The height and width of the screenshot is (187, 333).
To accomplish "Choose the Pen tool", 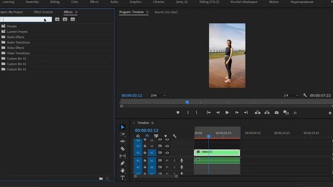I will [x=123, y=163].
